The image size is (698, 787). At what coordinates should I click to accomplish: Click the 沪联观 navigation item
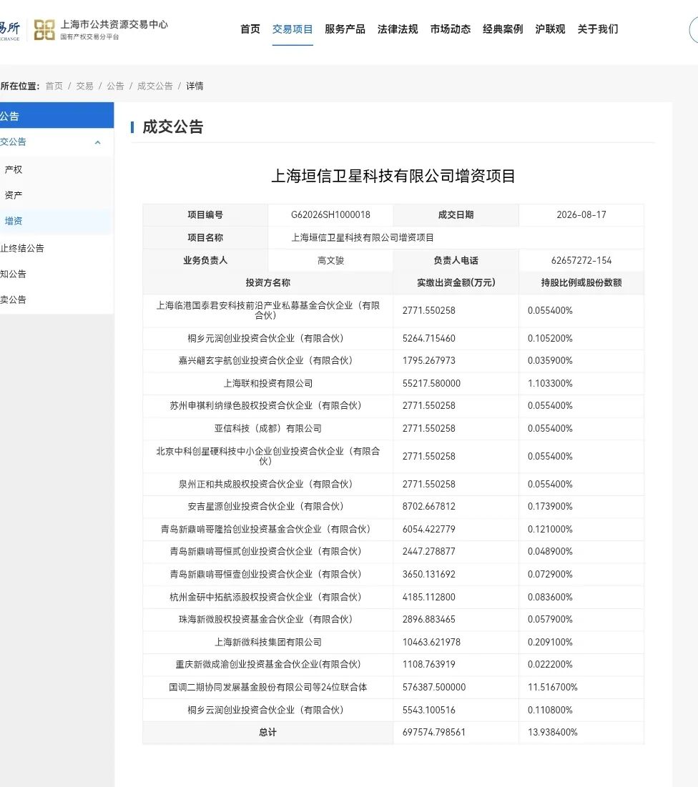coord(551,29)
